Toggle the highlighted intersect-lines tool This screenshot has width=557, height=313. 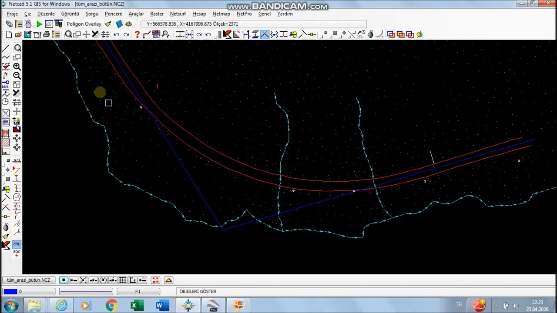pos(265,34)
